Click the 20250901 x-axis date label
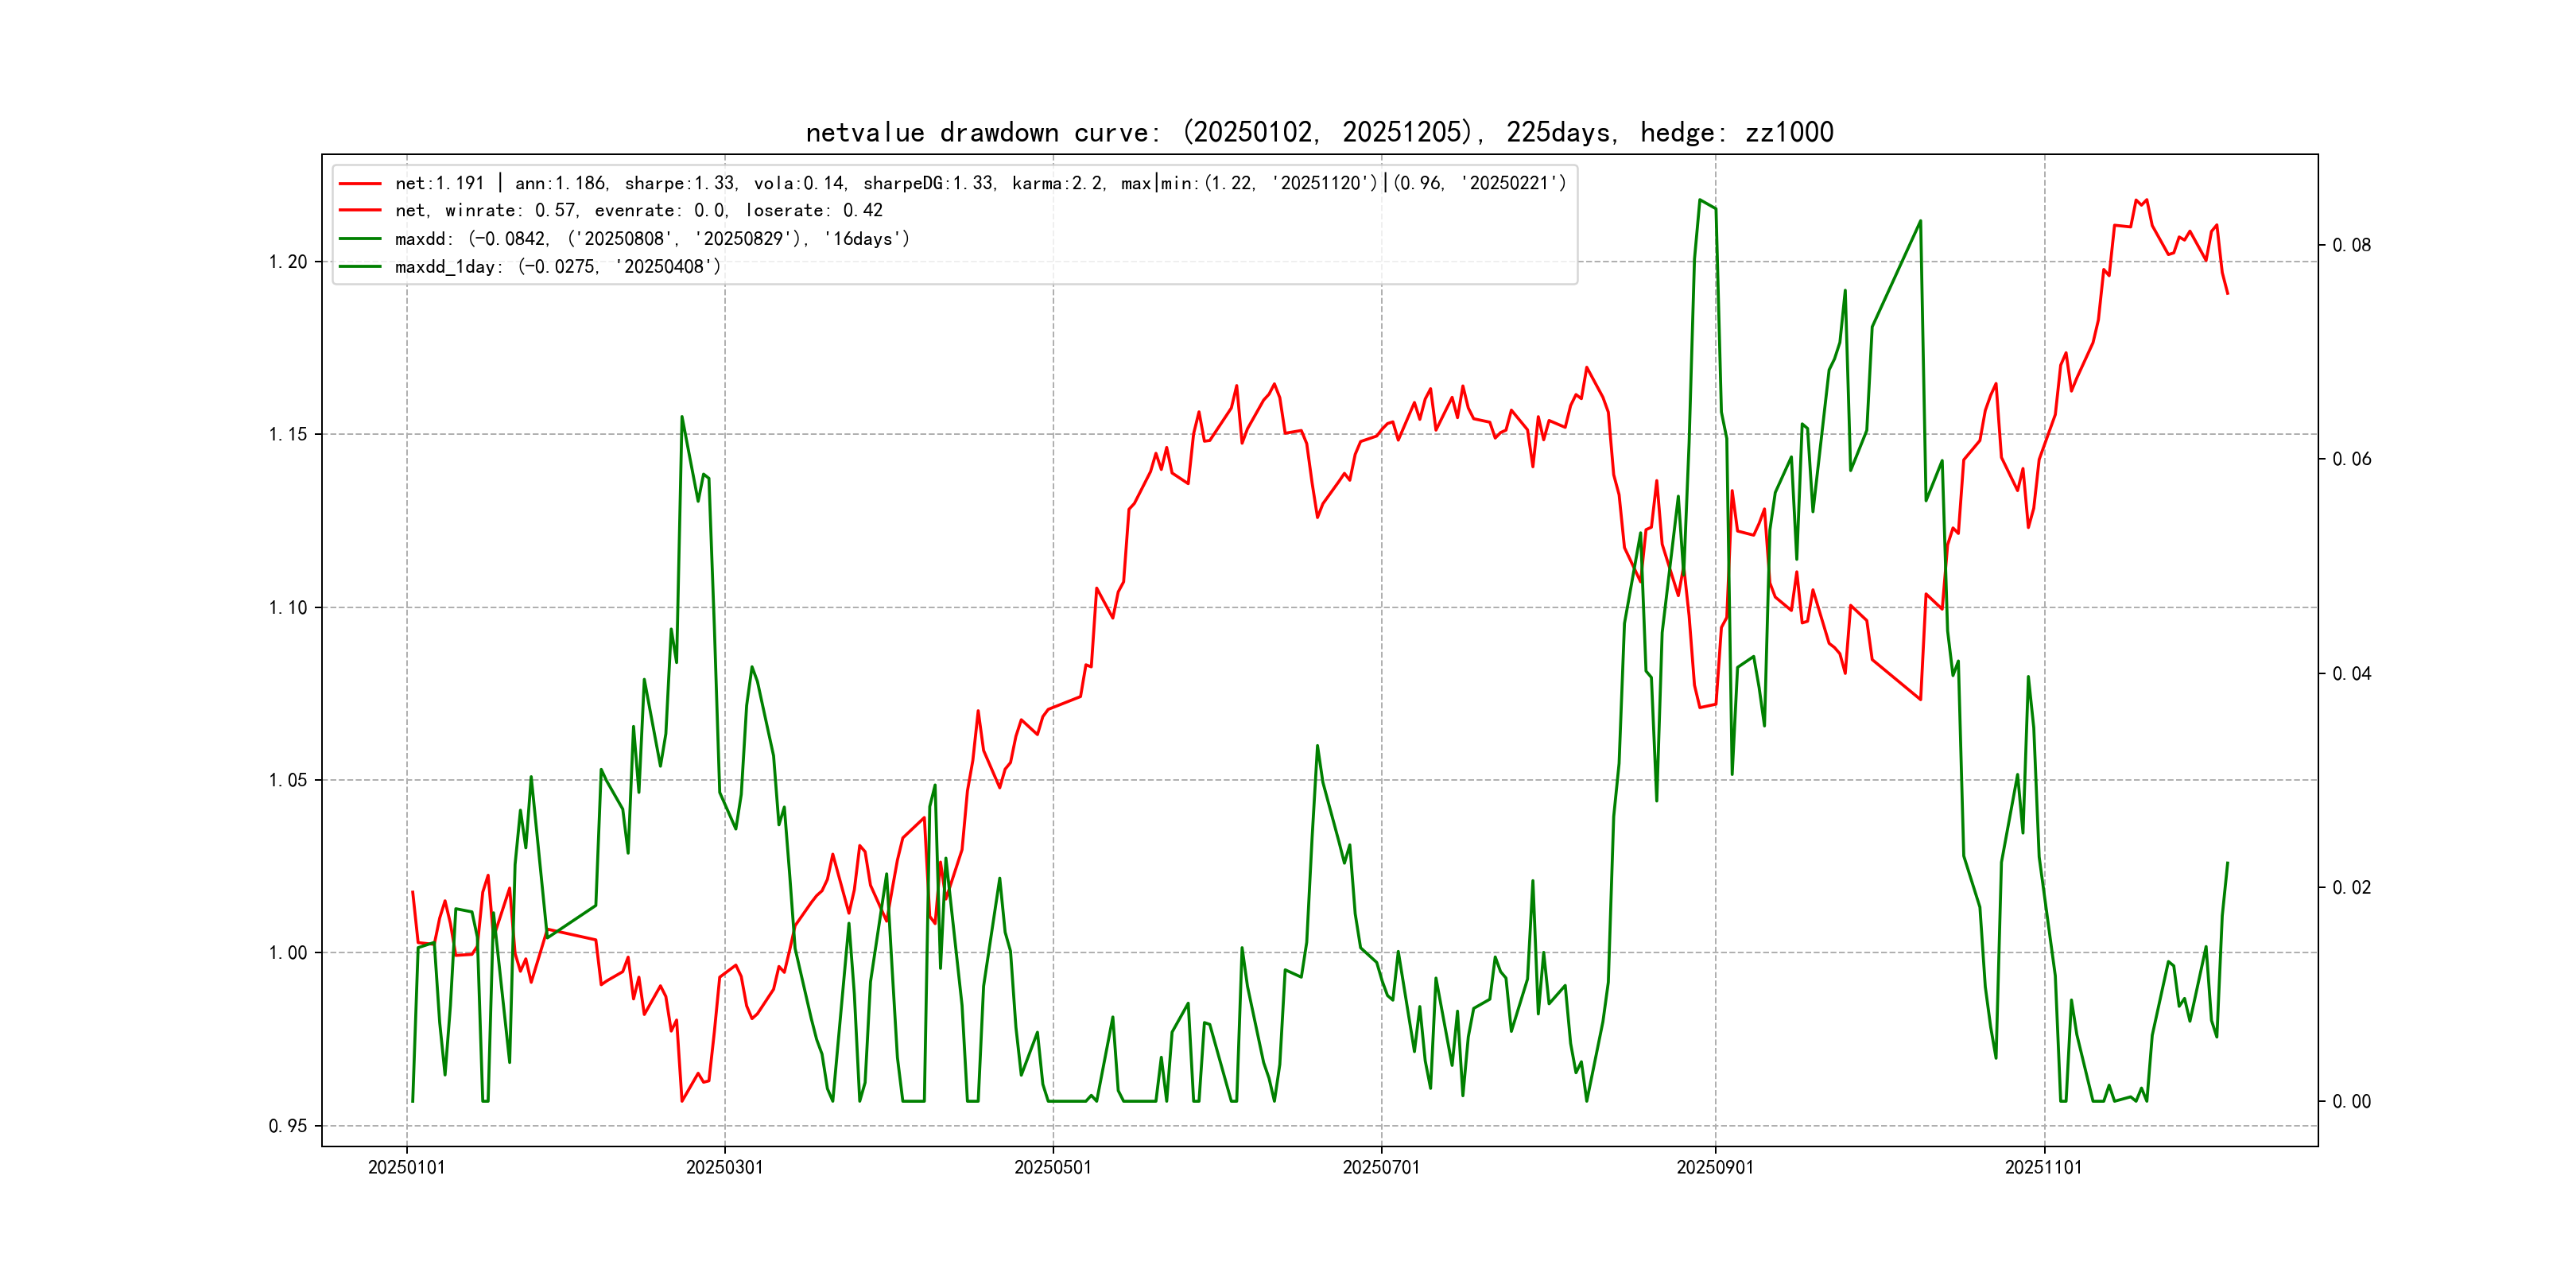The height and width of the screenshot is (1288, 2576). (x=1714, y=1168)
